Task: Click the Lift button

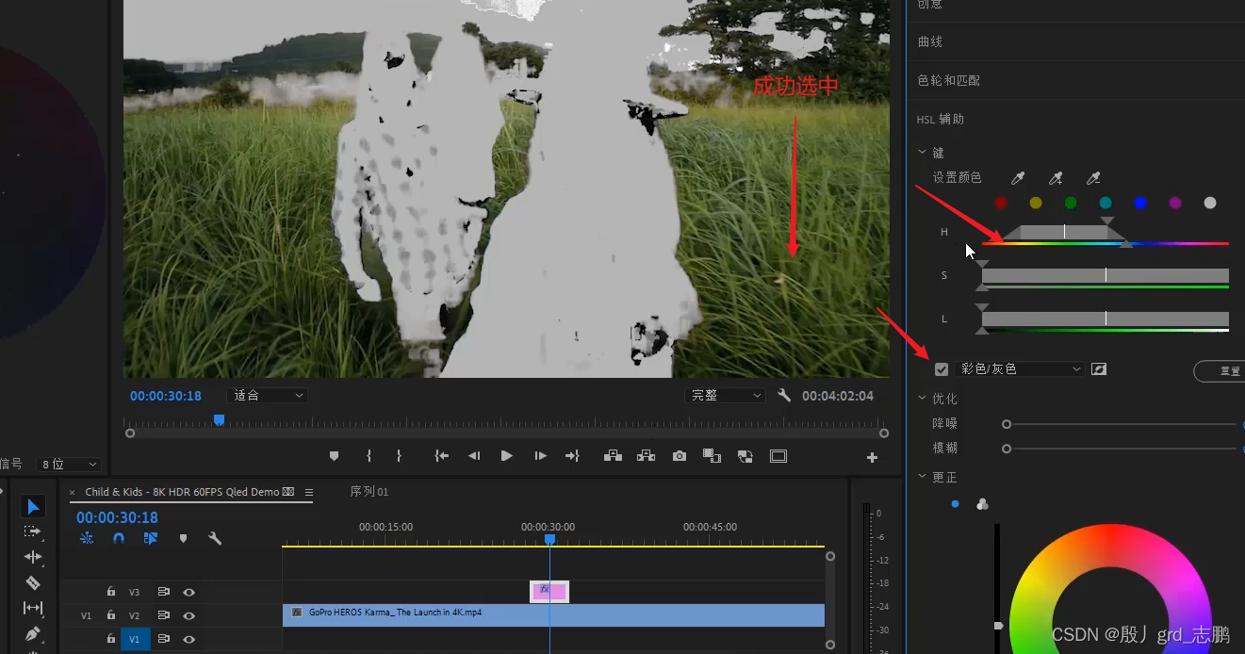Action: click(x=613, y=456)
